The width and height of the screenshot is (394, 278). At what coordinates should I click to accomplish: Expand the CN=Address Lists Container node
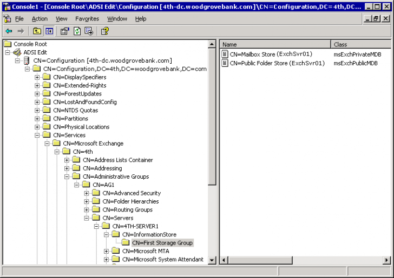67,160
